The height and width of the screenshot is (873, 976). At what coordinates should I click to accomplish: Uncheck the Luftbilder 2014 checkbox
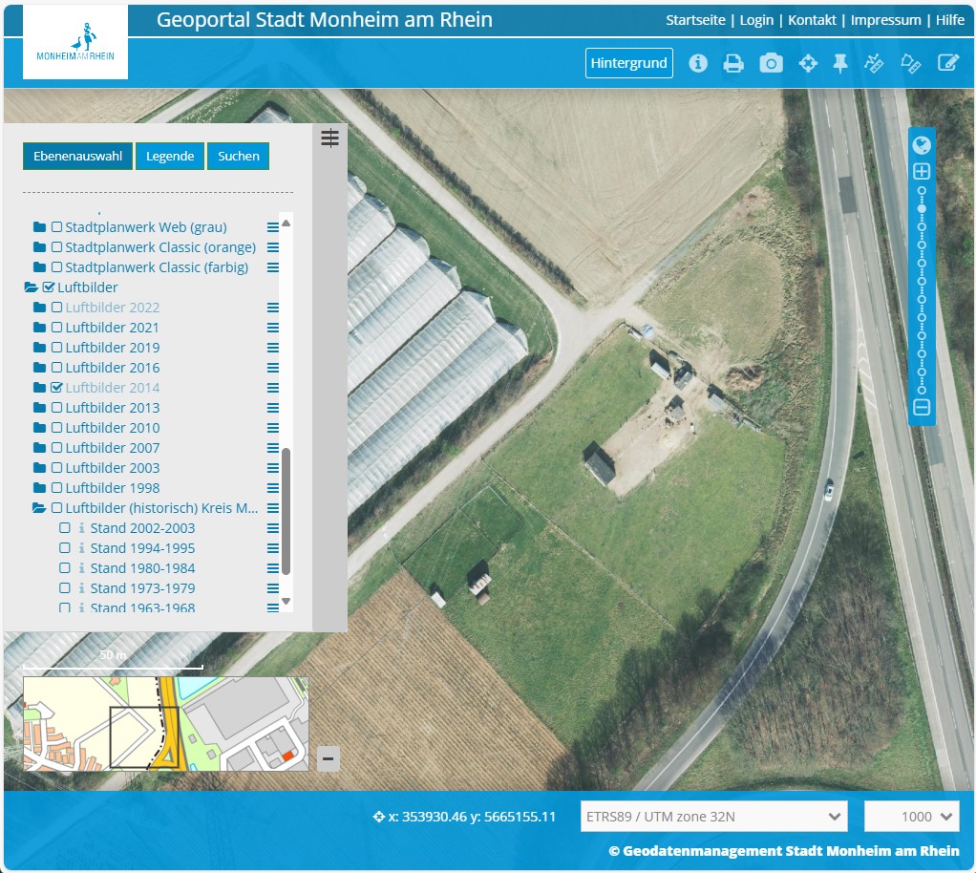pos(56,387)
